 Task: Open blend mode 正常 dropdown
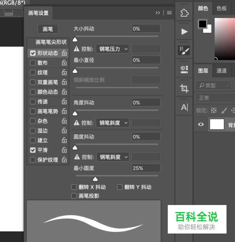[x=215, y=98]
